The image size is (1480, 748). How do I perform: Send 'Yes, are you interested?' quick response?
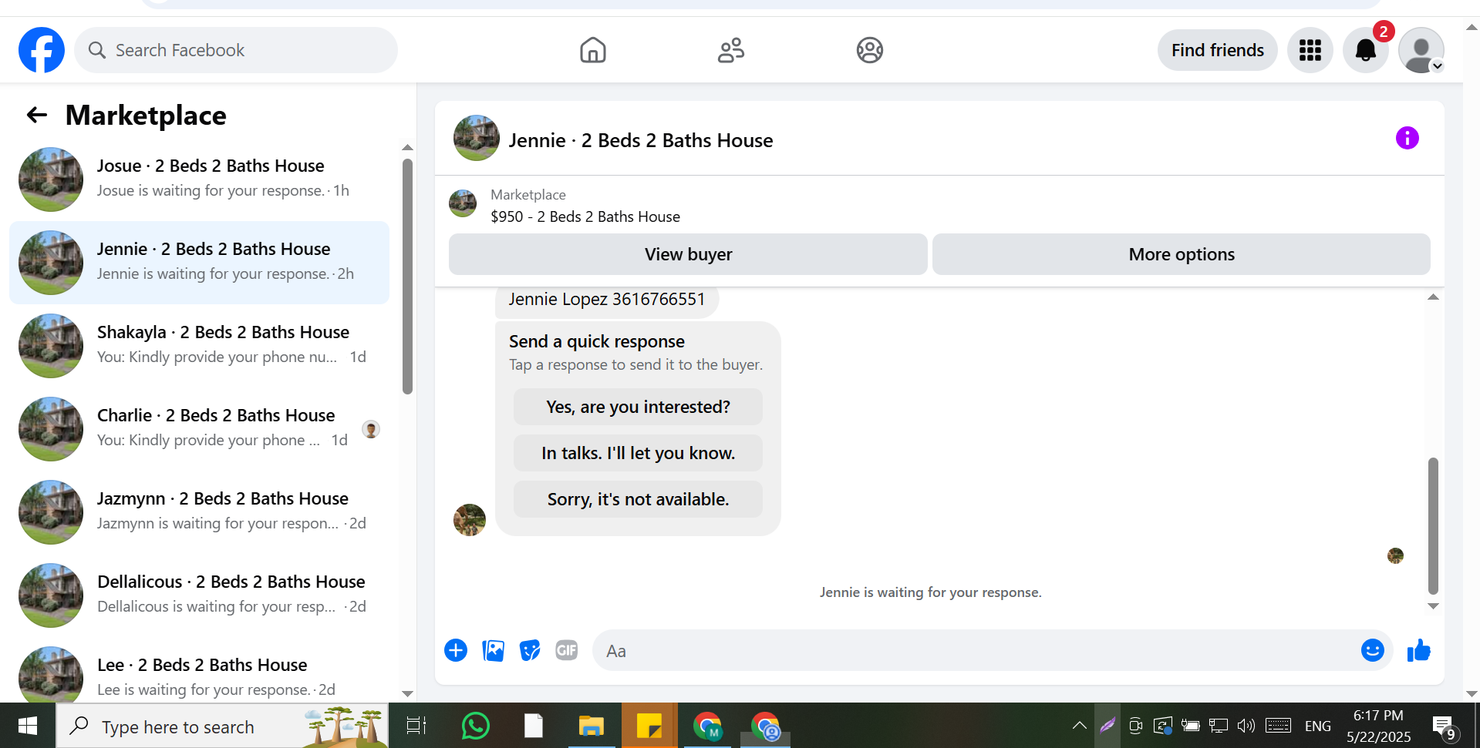pos(638,407)
